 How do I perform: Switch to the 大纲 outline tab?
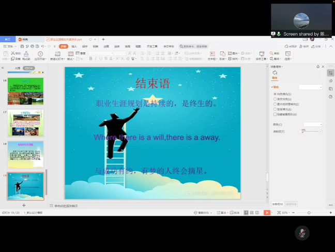(18, 68)
